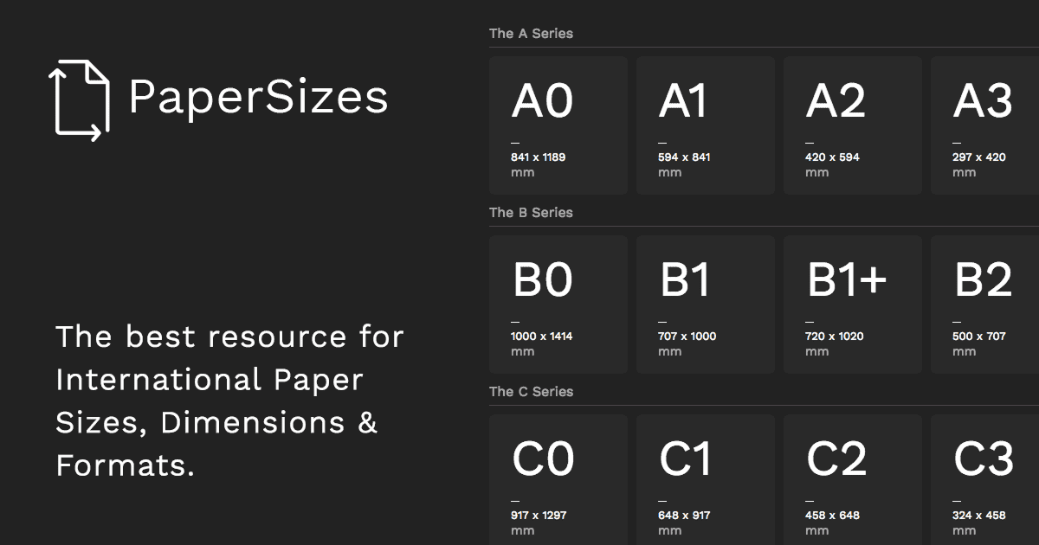
Task: Open the C0 paper size card
Action: tap(558, 479)
